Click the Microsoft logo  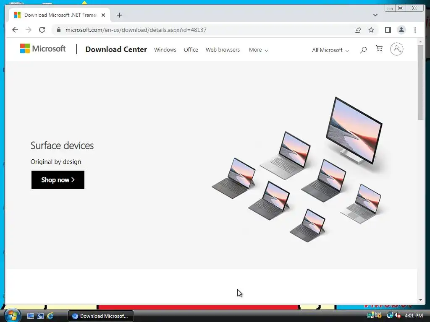click(43, 49)
